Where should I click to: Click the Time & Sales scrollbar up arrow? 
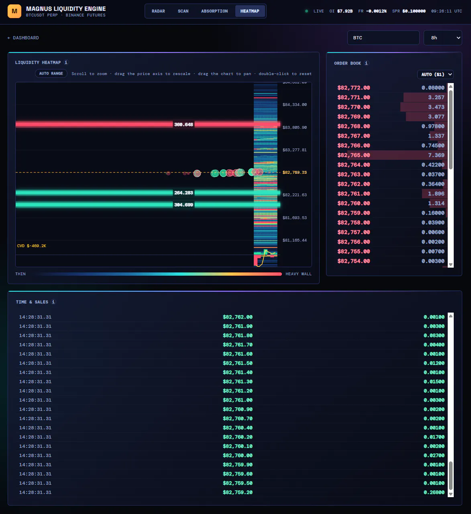(x=451, y=316)
